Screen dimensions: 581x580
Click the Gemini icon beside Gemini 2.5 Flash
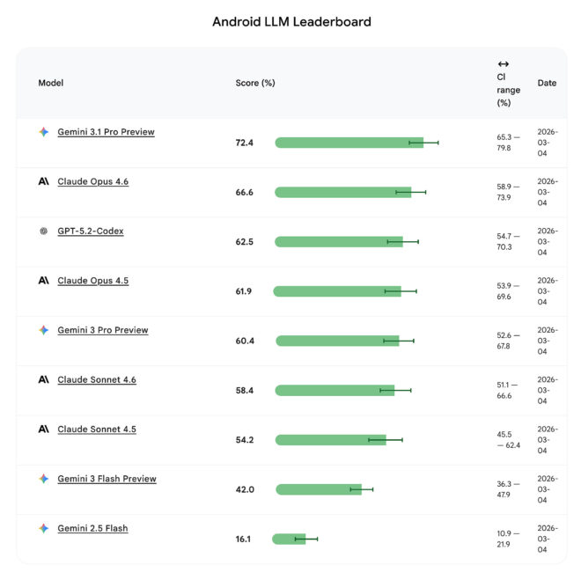43,528
